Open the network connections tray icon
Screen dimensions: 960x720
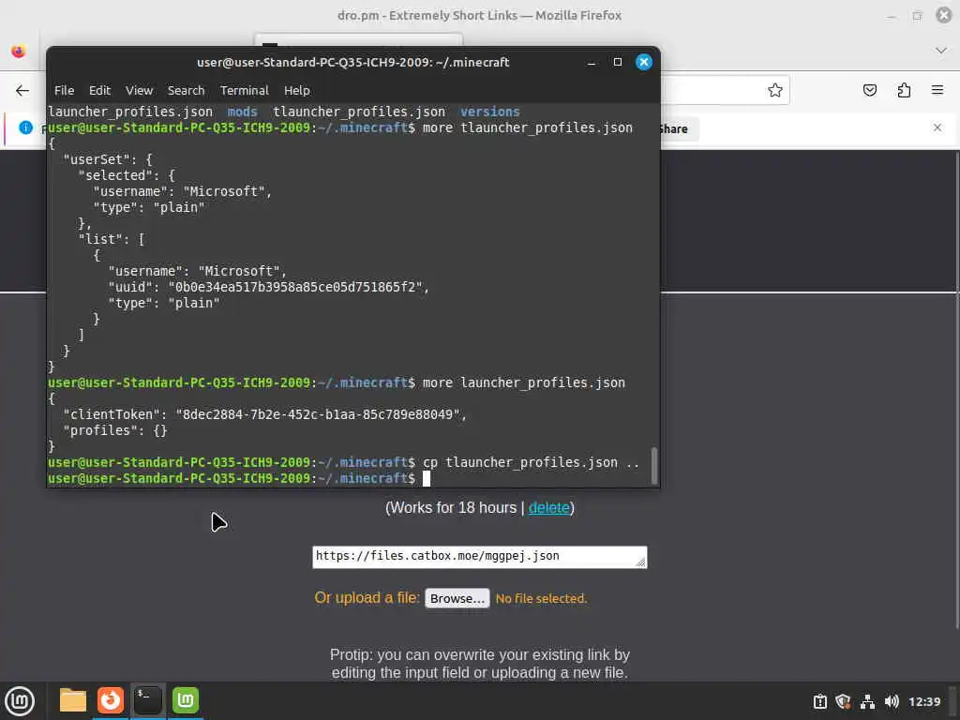point(867,701)
